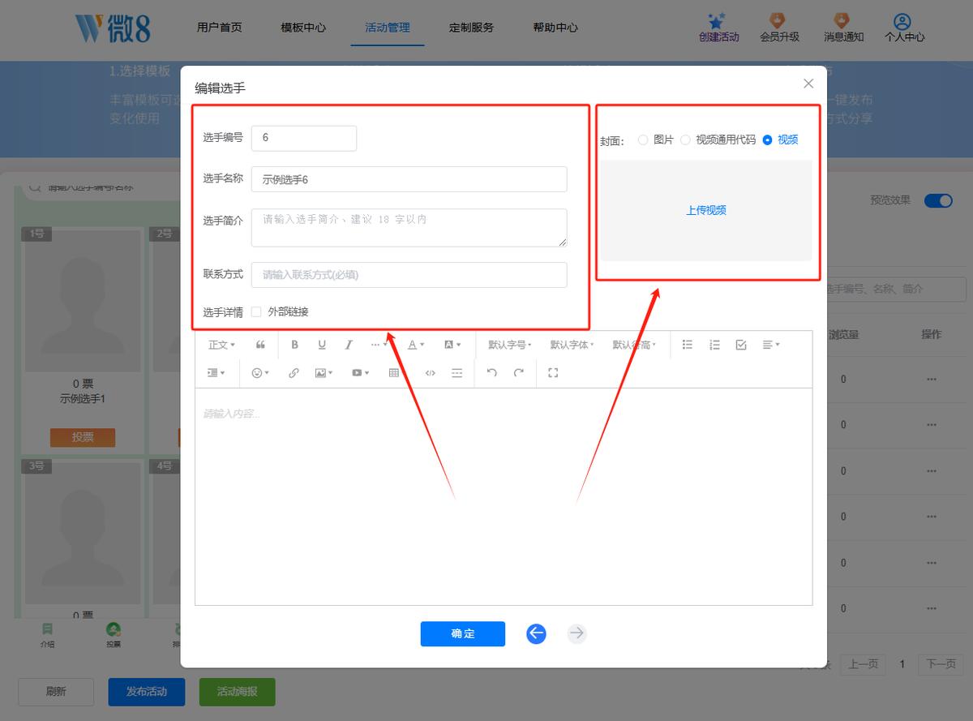The height and width of the screenshot is (721, 973).
Task: Open the 正文 heading style dropdown
Action: [x=222, y=345]
